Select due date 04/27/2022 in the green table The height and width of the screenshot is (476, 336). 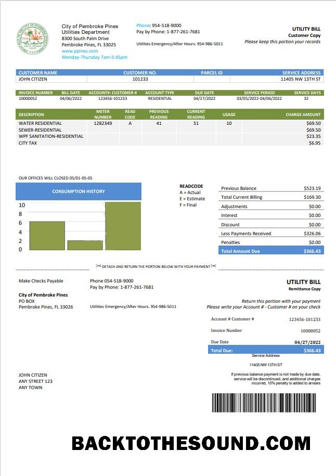pos(204,98)
